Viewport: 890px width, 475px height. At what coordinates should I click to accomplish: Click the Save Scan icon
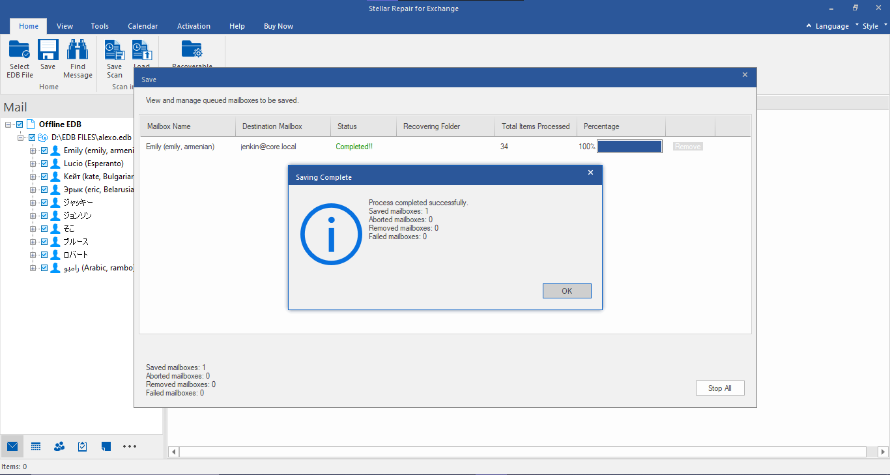[115, 50]
